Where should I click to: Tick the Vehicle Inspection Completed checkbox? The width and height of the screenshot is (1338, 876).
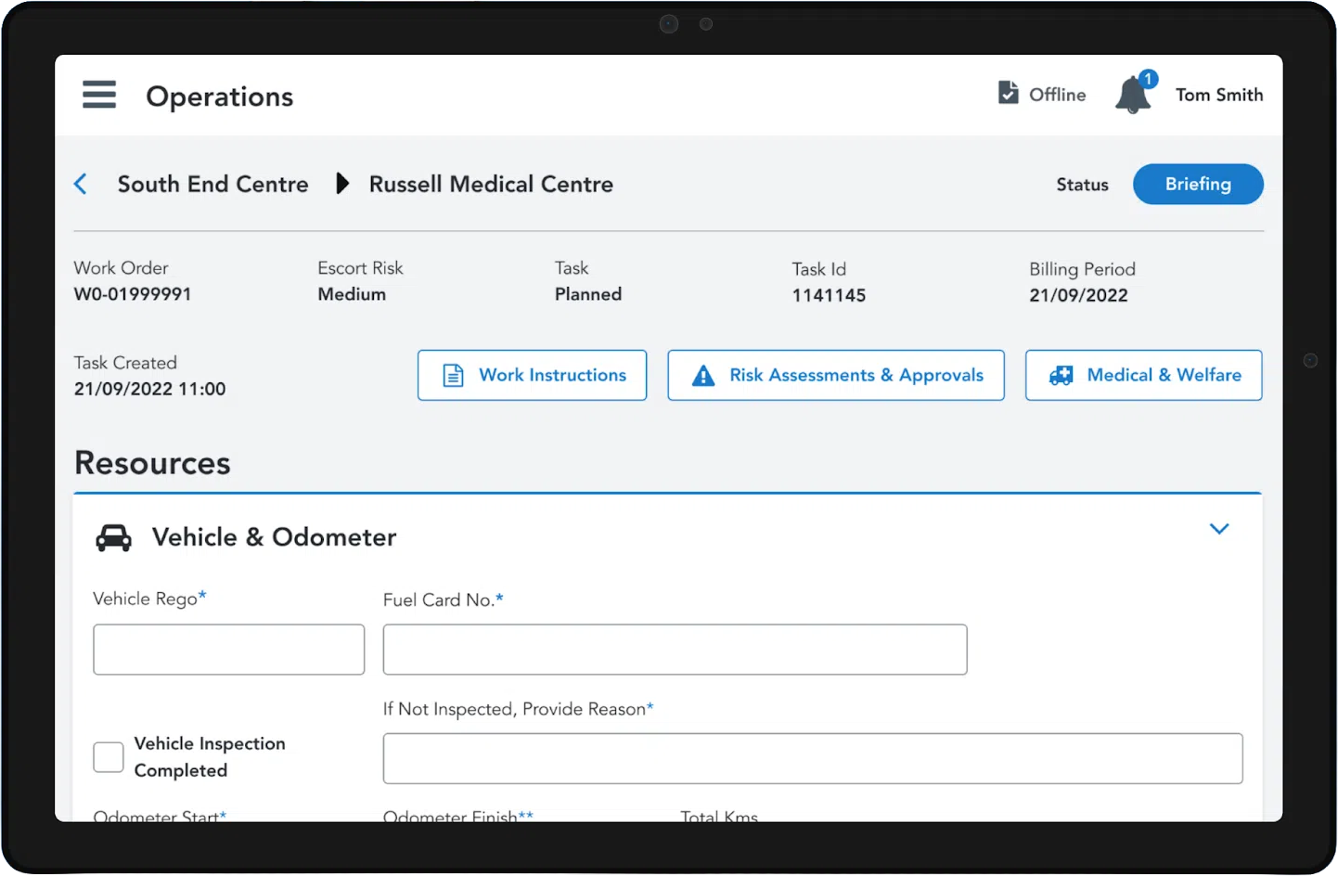pyautogui.click(x=109, y=757)
